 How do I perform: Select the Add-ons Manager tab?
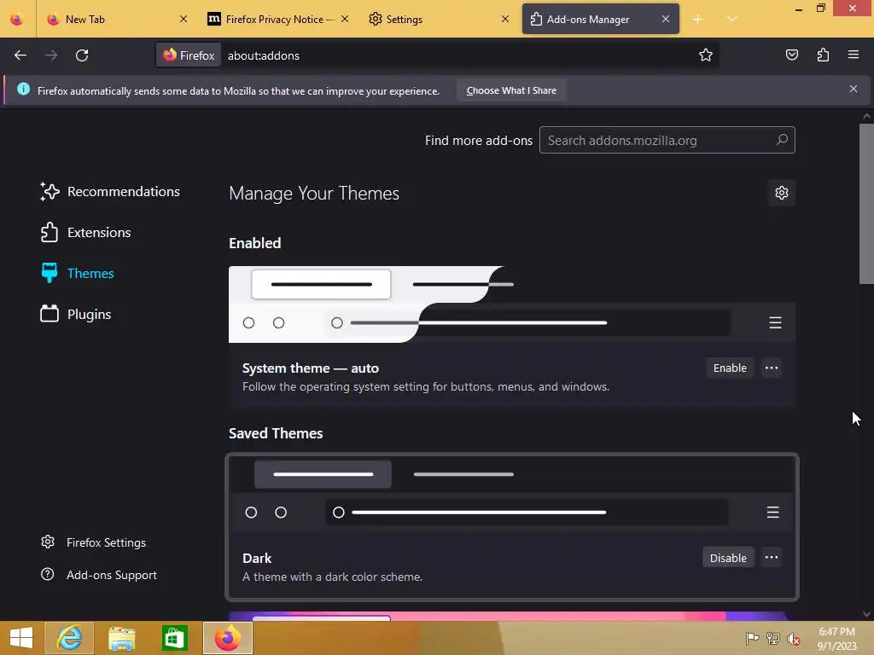pyautogui.click(x=600, y=20)
